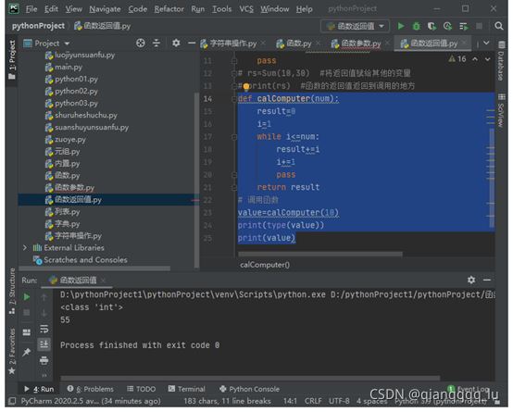This screenshot has height=412, width=513.
Task: Click editor horizontal scrollbar
Action: pos(320,254)
